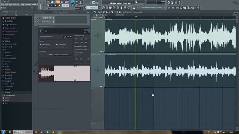Screen dimensions: 239x134
Task: Click the Play transport button
Action: click(x=52, y=6)
